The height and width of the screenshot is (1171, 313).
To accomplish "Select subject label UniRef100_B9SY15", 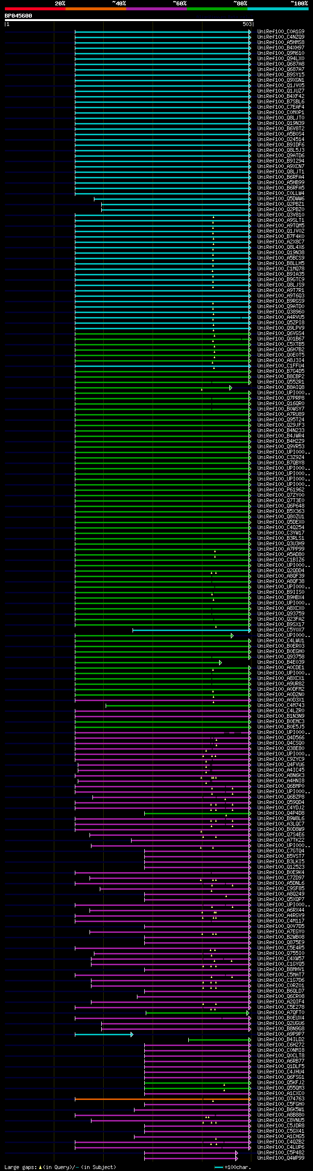I will click(x=281, y=74).
